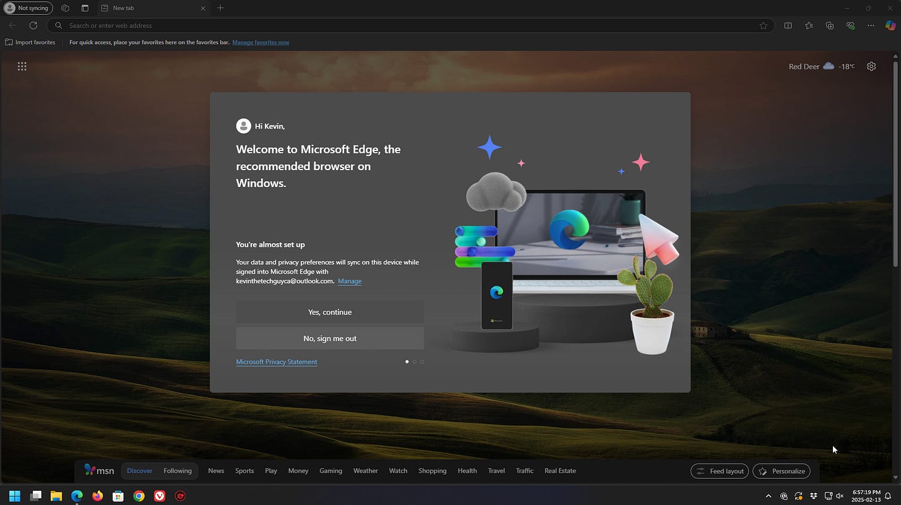Open the notifications bell icon
Screen dimensions: 901x505
(x=888, y=496)
